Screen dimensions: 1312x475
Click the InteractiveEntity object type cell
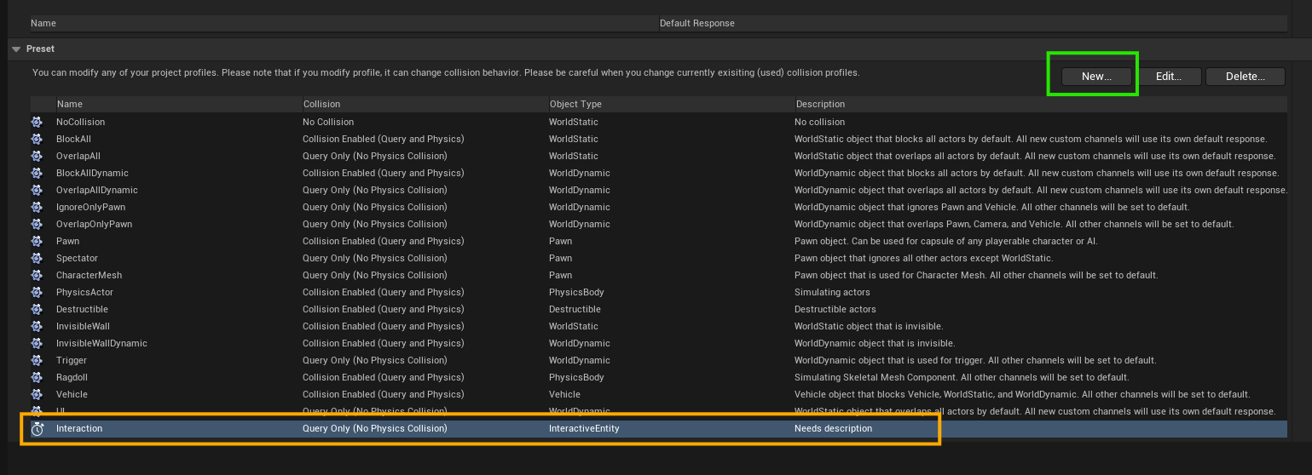pyautogui.click(x=584, y=428)
